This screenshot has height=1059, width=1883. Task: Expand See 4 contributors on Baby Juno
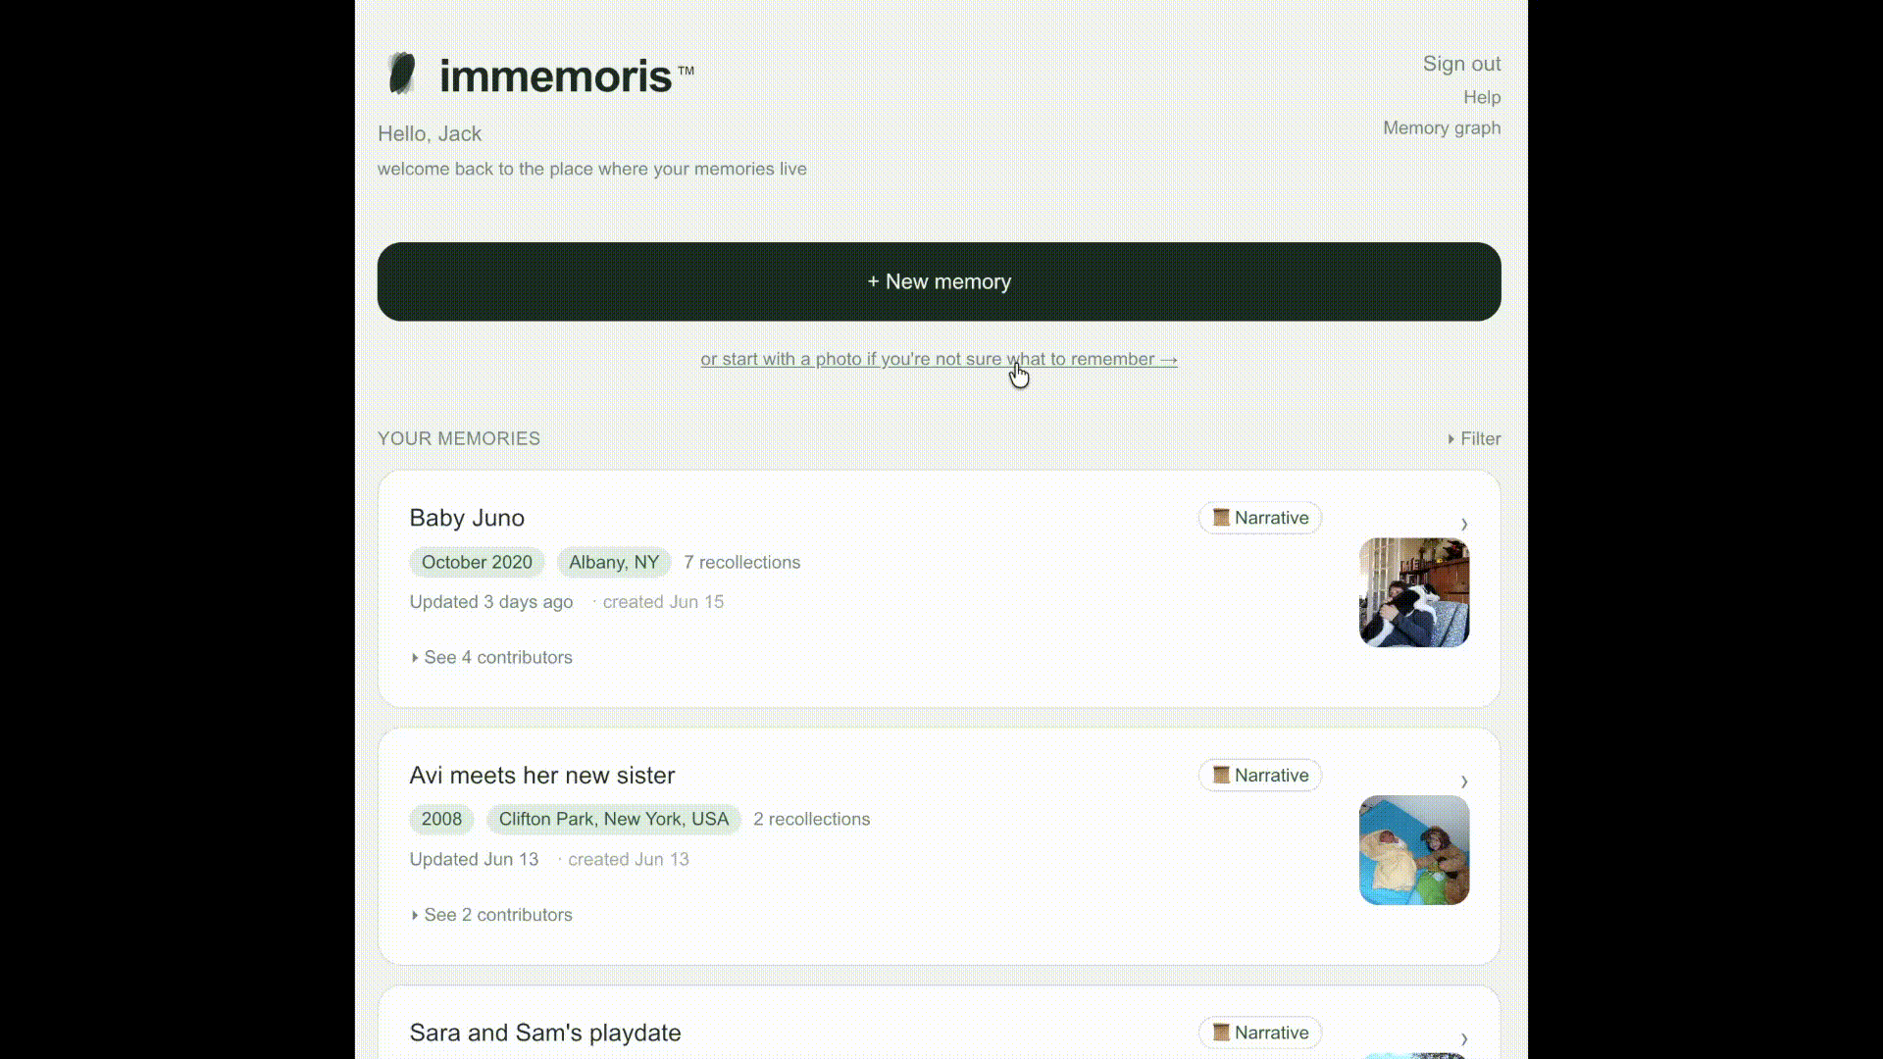point(491,657)
